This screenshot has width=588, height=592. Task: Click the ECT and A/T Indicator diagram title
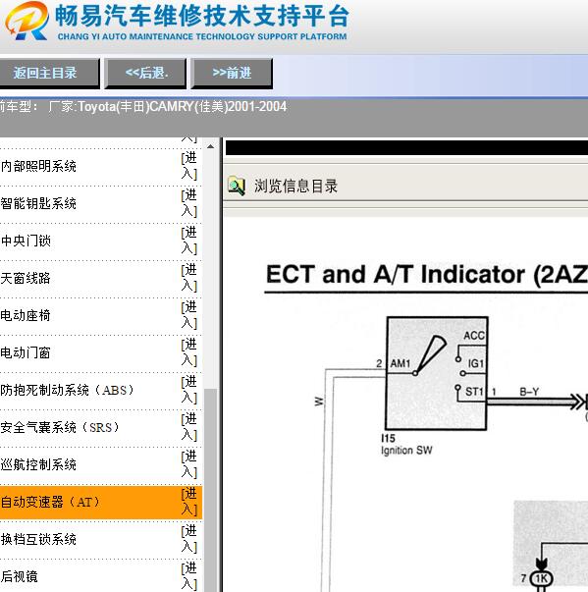427,275
